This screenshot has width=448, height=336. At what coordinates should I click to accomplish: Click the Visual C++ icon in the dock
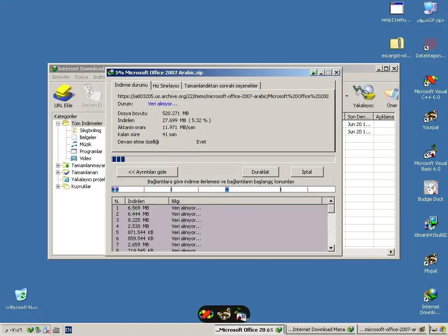pyautogui.click(x=206, y=314)
